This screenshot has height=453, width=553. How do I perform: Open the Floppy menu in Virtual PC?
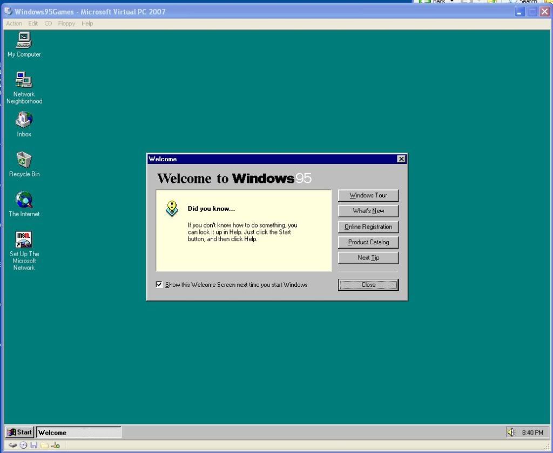click(66, 24)
